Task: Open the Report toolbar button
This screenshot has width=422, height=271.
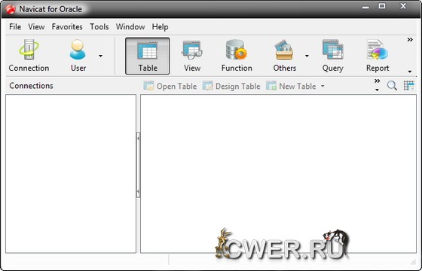Action: click(378, 56)
